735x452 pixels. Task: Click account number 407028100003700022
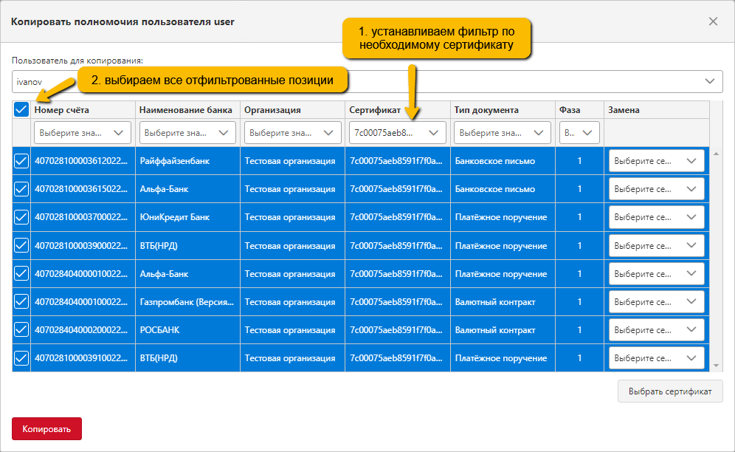[x=81, y=217]
